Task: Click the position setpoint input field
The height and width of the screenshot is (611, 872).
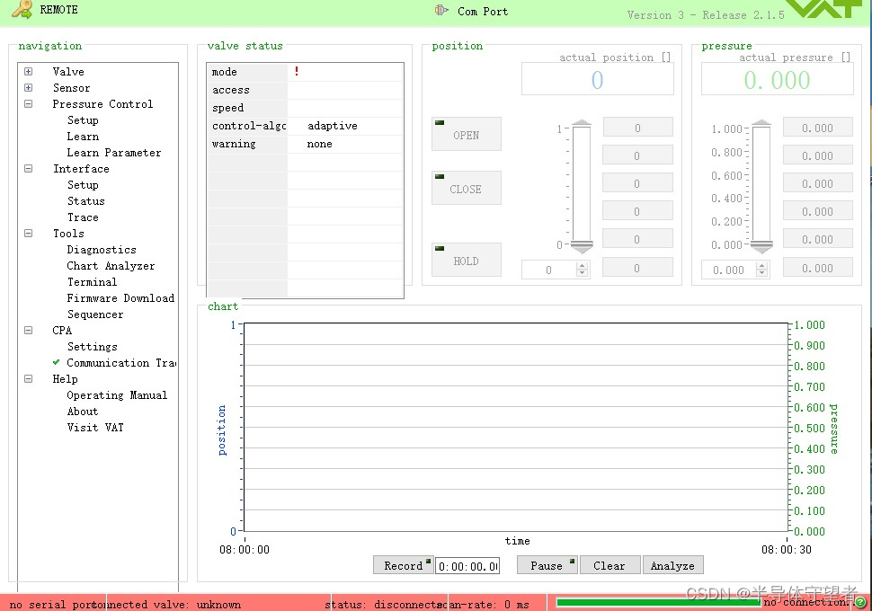Action: 549,270
